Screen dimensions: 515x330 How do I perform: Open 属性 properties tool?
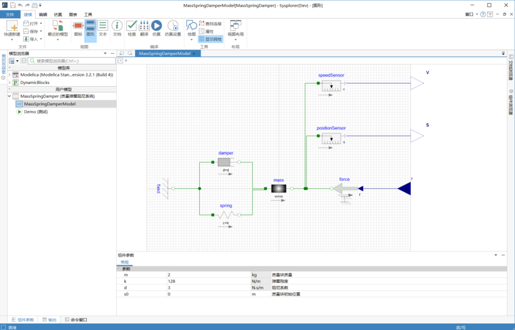(x=207, y=31)
